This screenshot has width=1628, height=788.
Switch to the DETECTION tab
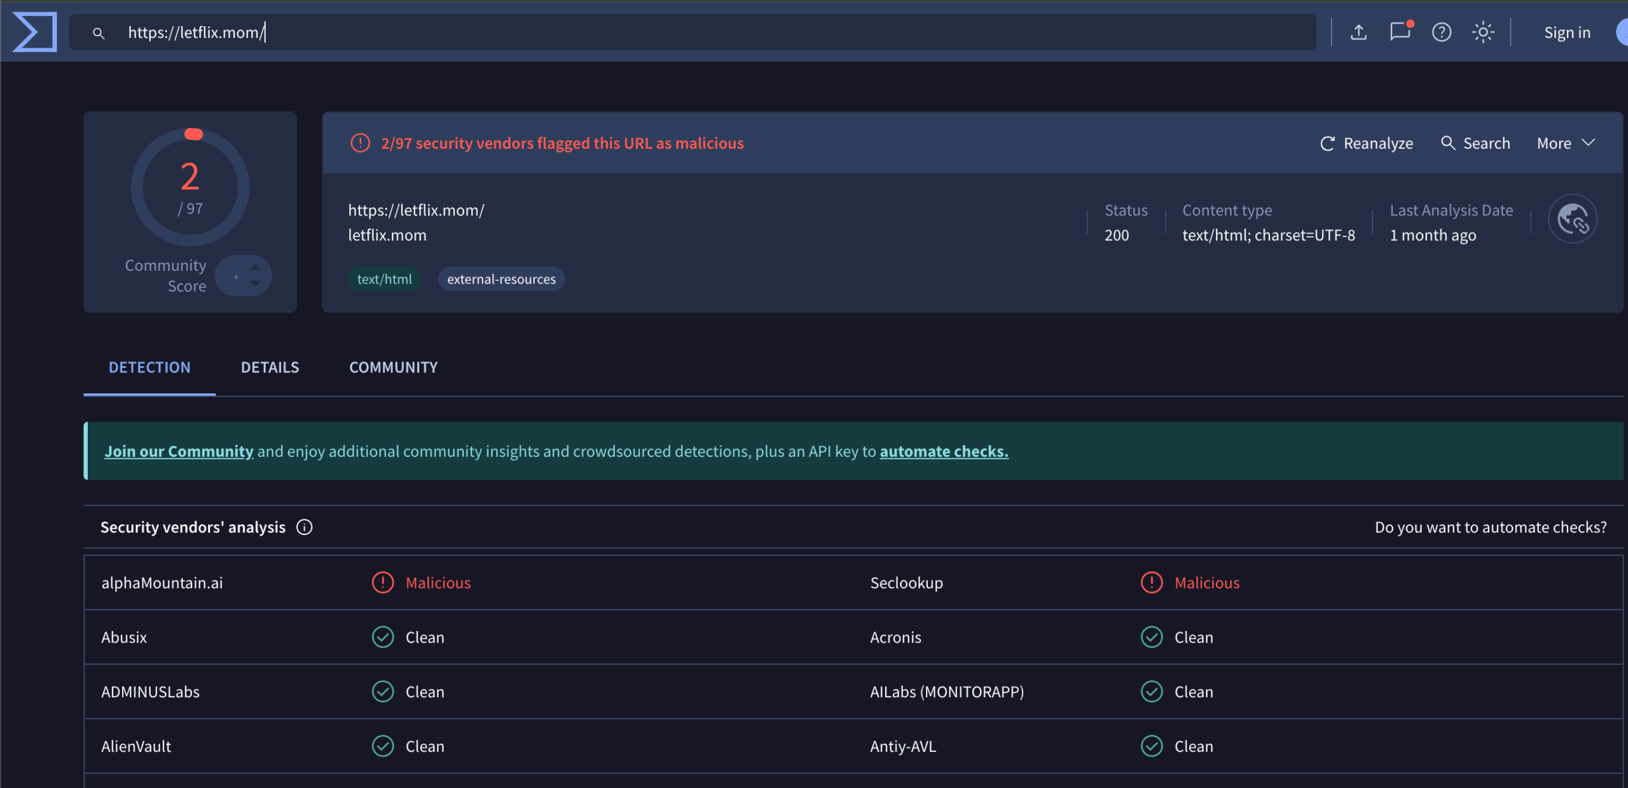[x=149, y=367]
